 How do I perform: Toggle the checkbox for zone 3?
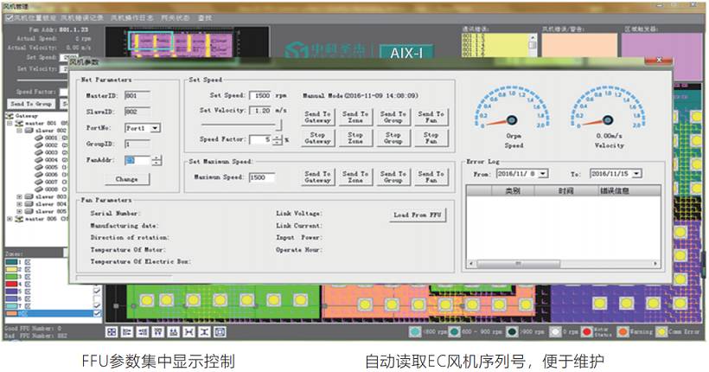(27, 275)
